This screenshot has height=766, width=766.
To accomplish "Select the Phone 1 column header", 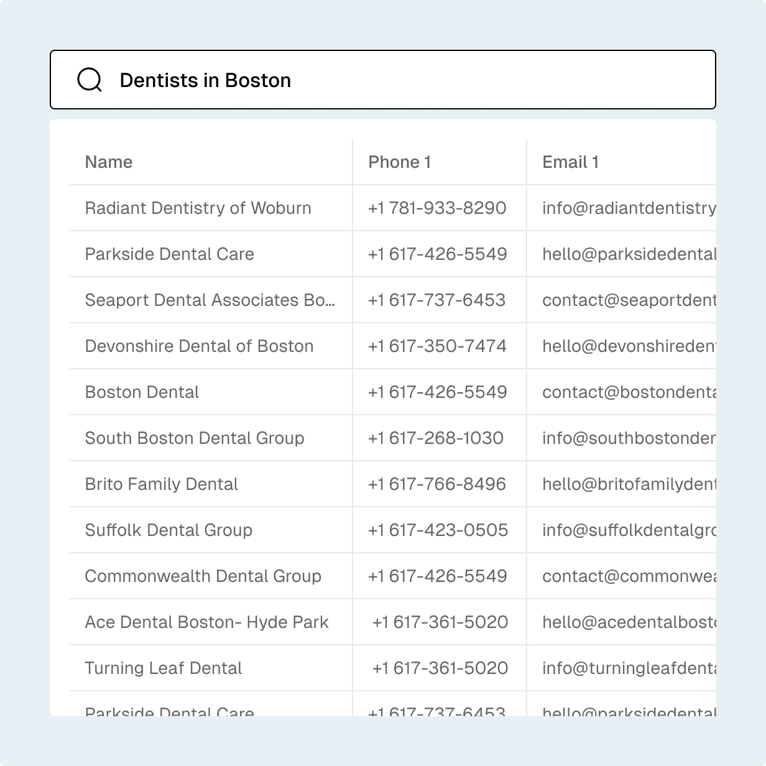I will (x=399, y=162).
